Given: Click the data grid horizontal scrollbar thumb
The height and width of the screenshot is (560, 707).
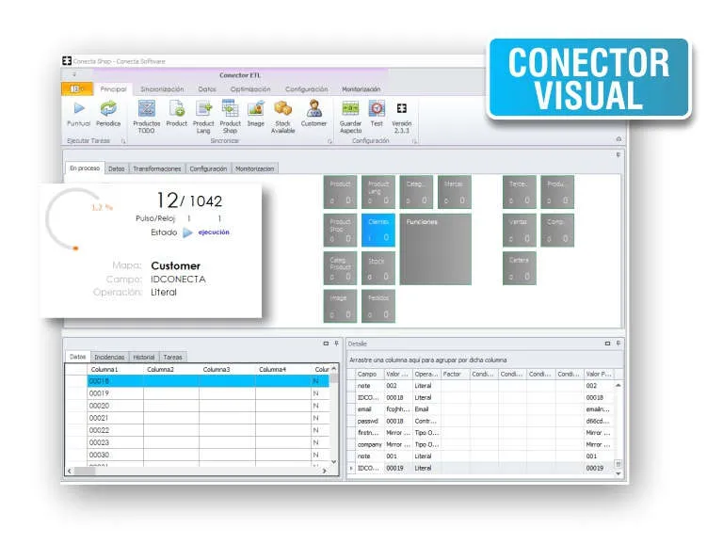Looking at the screenshot, I should (x=85, y=472).
